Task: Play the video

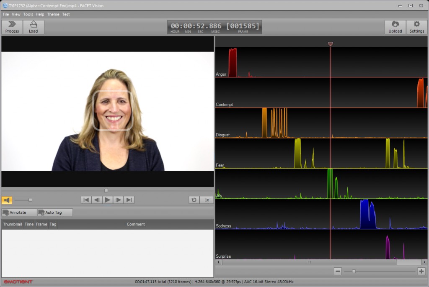Action: pyautogui.click(x=108, y=200)
